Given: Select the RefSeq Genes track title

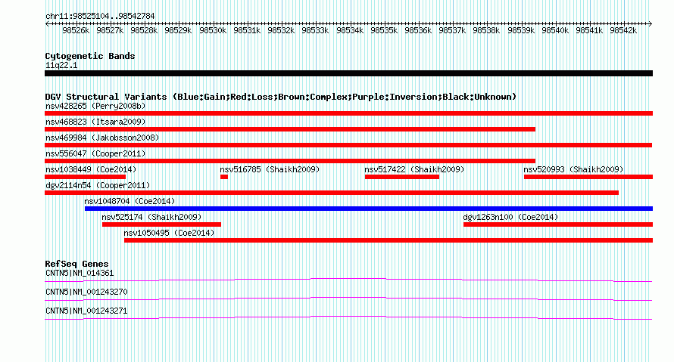Looking at the screenshot, I should pyautogui.click(x=76, y=264).
